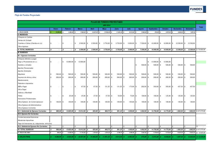Click the 'Sueldos y Jornales' row label
Viewport: 219px width, 155px height.
(x=25, y=65)
